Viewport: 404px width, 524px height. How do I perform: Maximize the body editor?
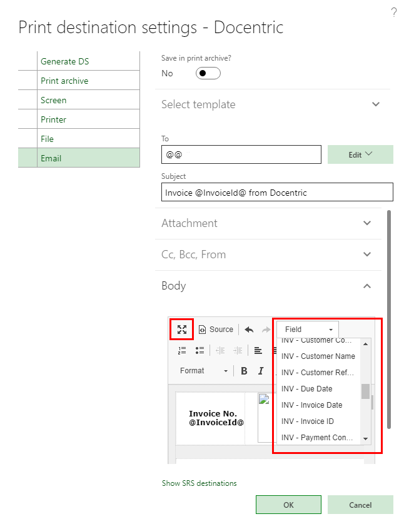pos(182,330)
